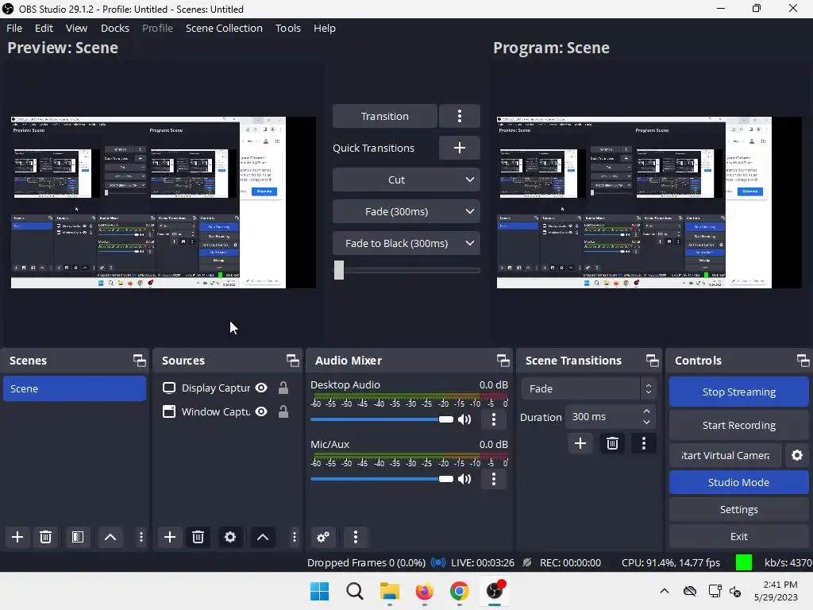
Task: Hide the Window Capture source eye
Action: click(262, 412)
